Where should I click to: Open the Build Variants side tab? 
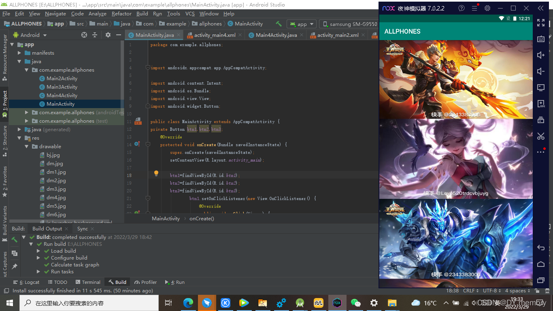[4, 224]
